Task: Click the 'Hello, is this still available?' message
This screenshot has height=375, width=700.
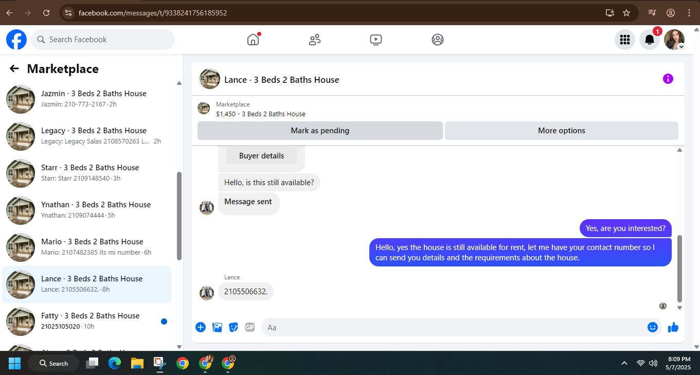Action: [x=269, y=183]
